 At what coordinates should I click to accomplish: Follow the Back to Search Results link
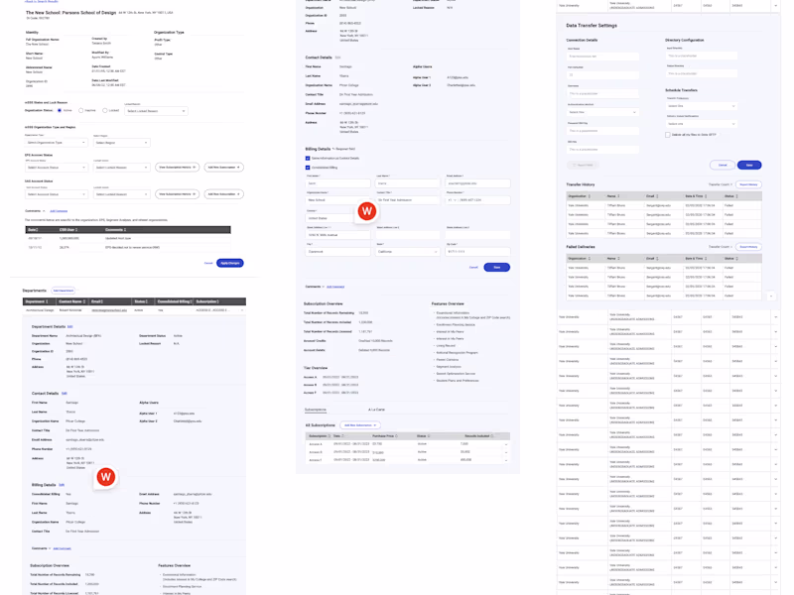point(42,2)
